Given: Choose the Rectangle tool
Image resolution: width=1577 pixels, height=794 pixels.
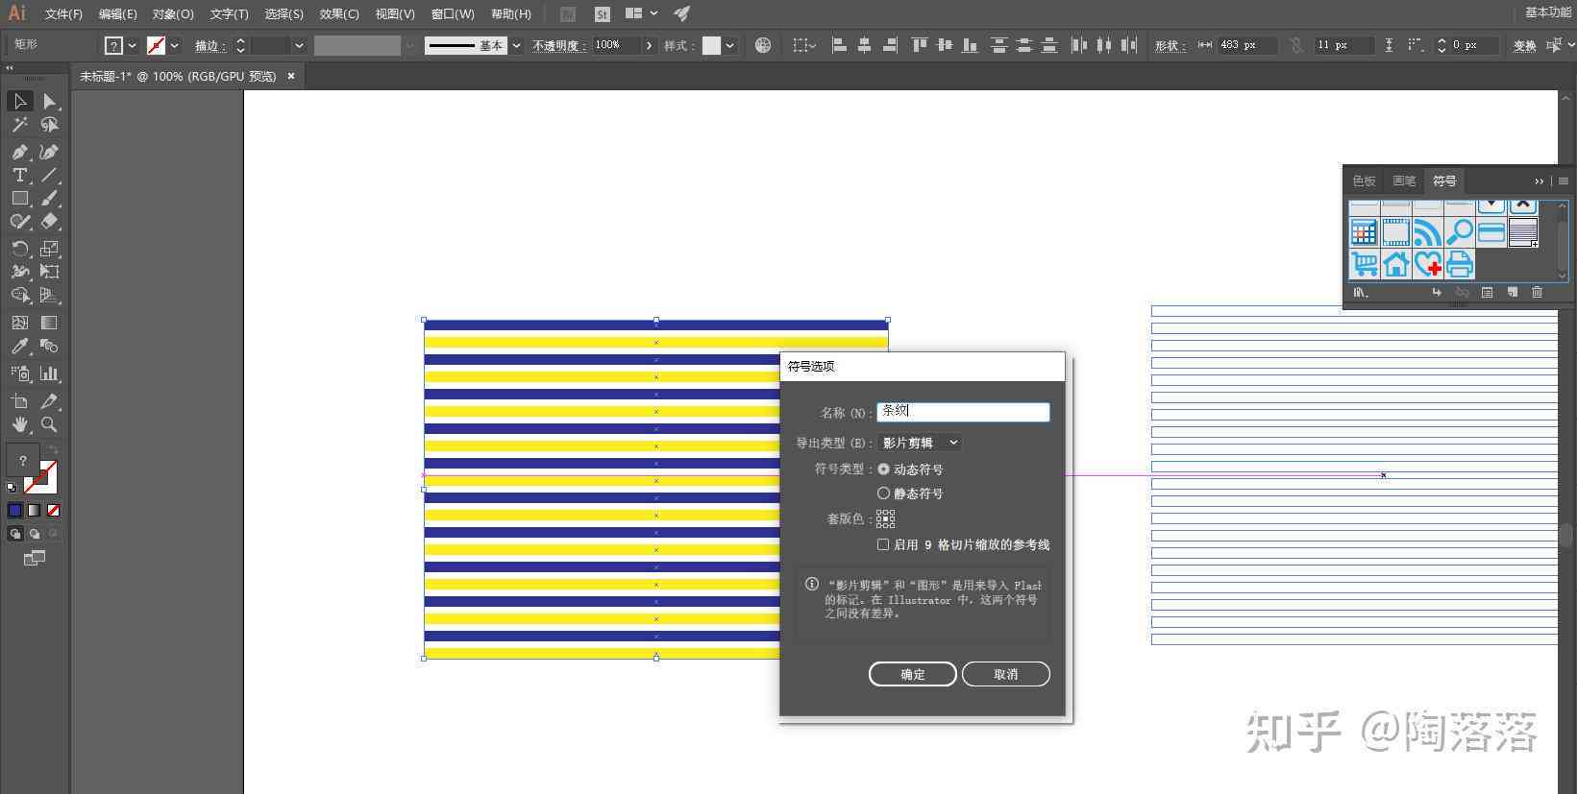Looking at the screenshot, I should coord(19,198).
